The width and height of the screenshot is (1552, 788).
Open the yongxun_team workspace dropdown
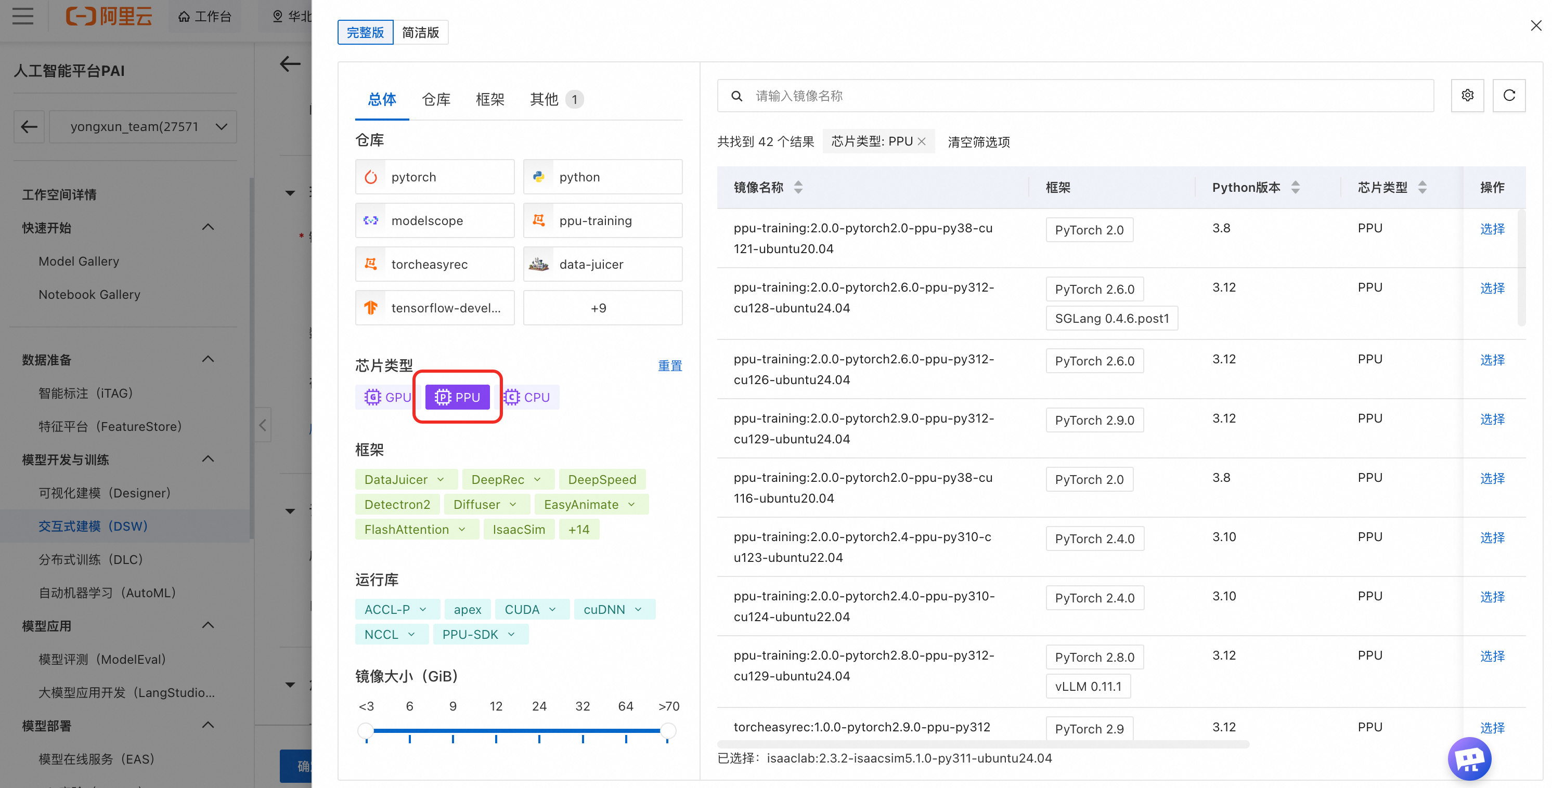click(143, 126)
